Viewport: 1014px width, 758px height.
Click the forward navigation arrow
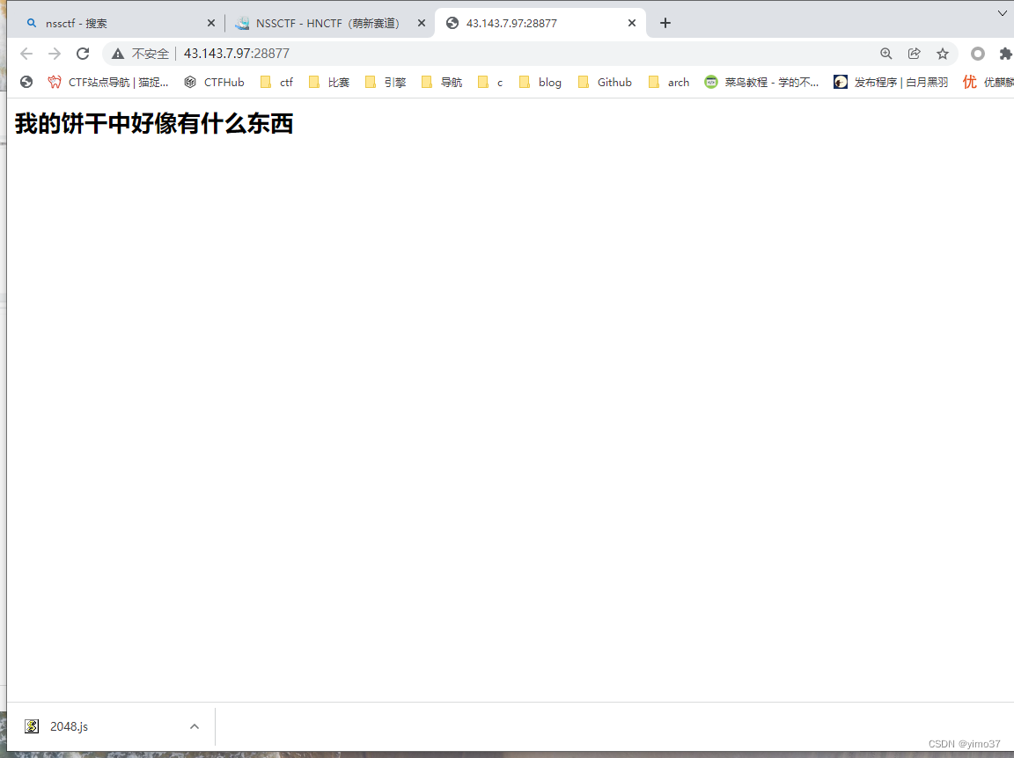pos(55,53)
